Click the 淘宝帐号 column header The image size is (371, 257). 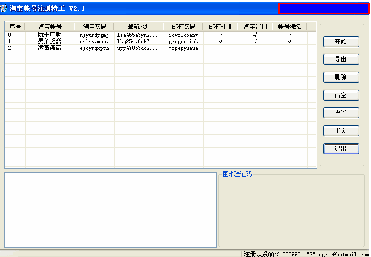coord(49,27)
